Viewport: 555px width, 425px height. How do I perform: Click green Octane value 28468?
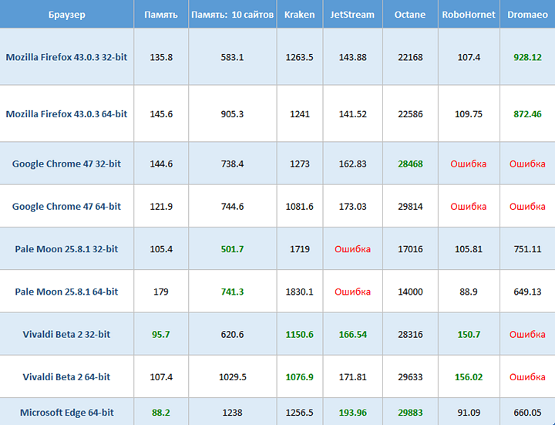pos(410,164)
